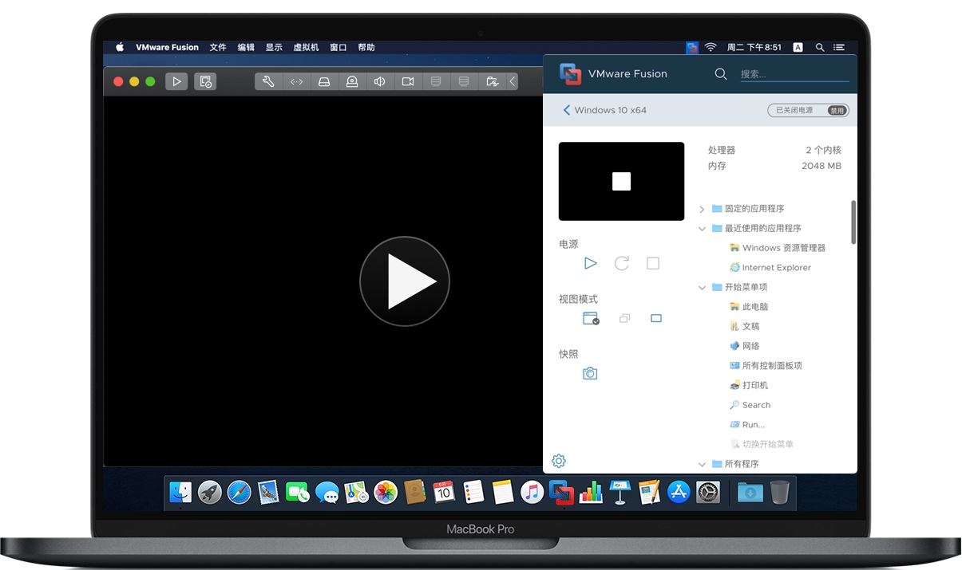Expand the 固定的应用程序 folder
962x570 pixels.
pyautogui.click(x=702, y=209)
